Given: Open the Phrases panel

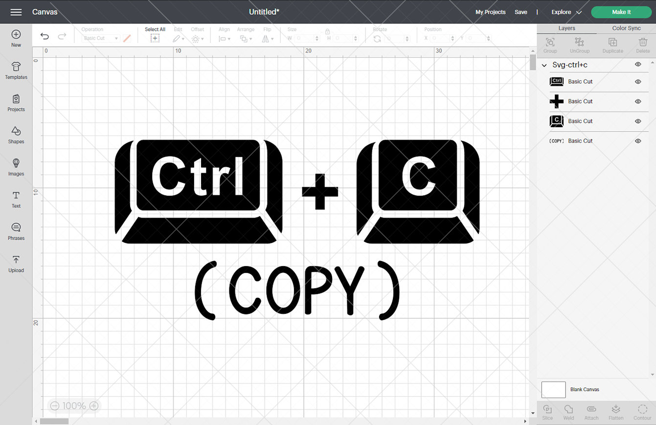Looking at the screenshot, I should [x=16, y=231].
